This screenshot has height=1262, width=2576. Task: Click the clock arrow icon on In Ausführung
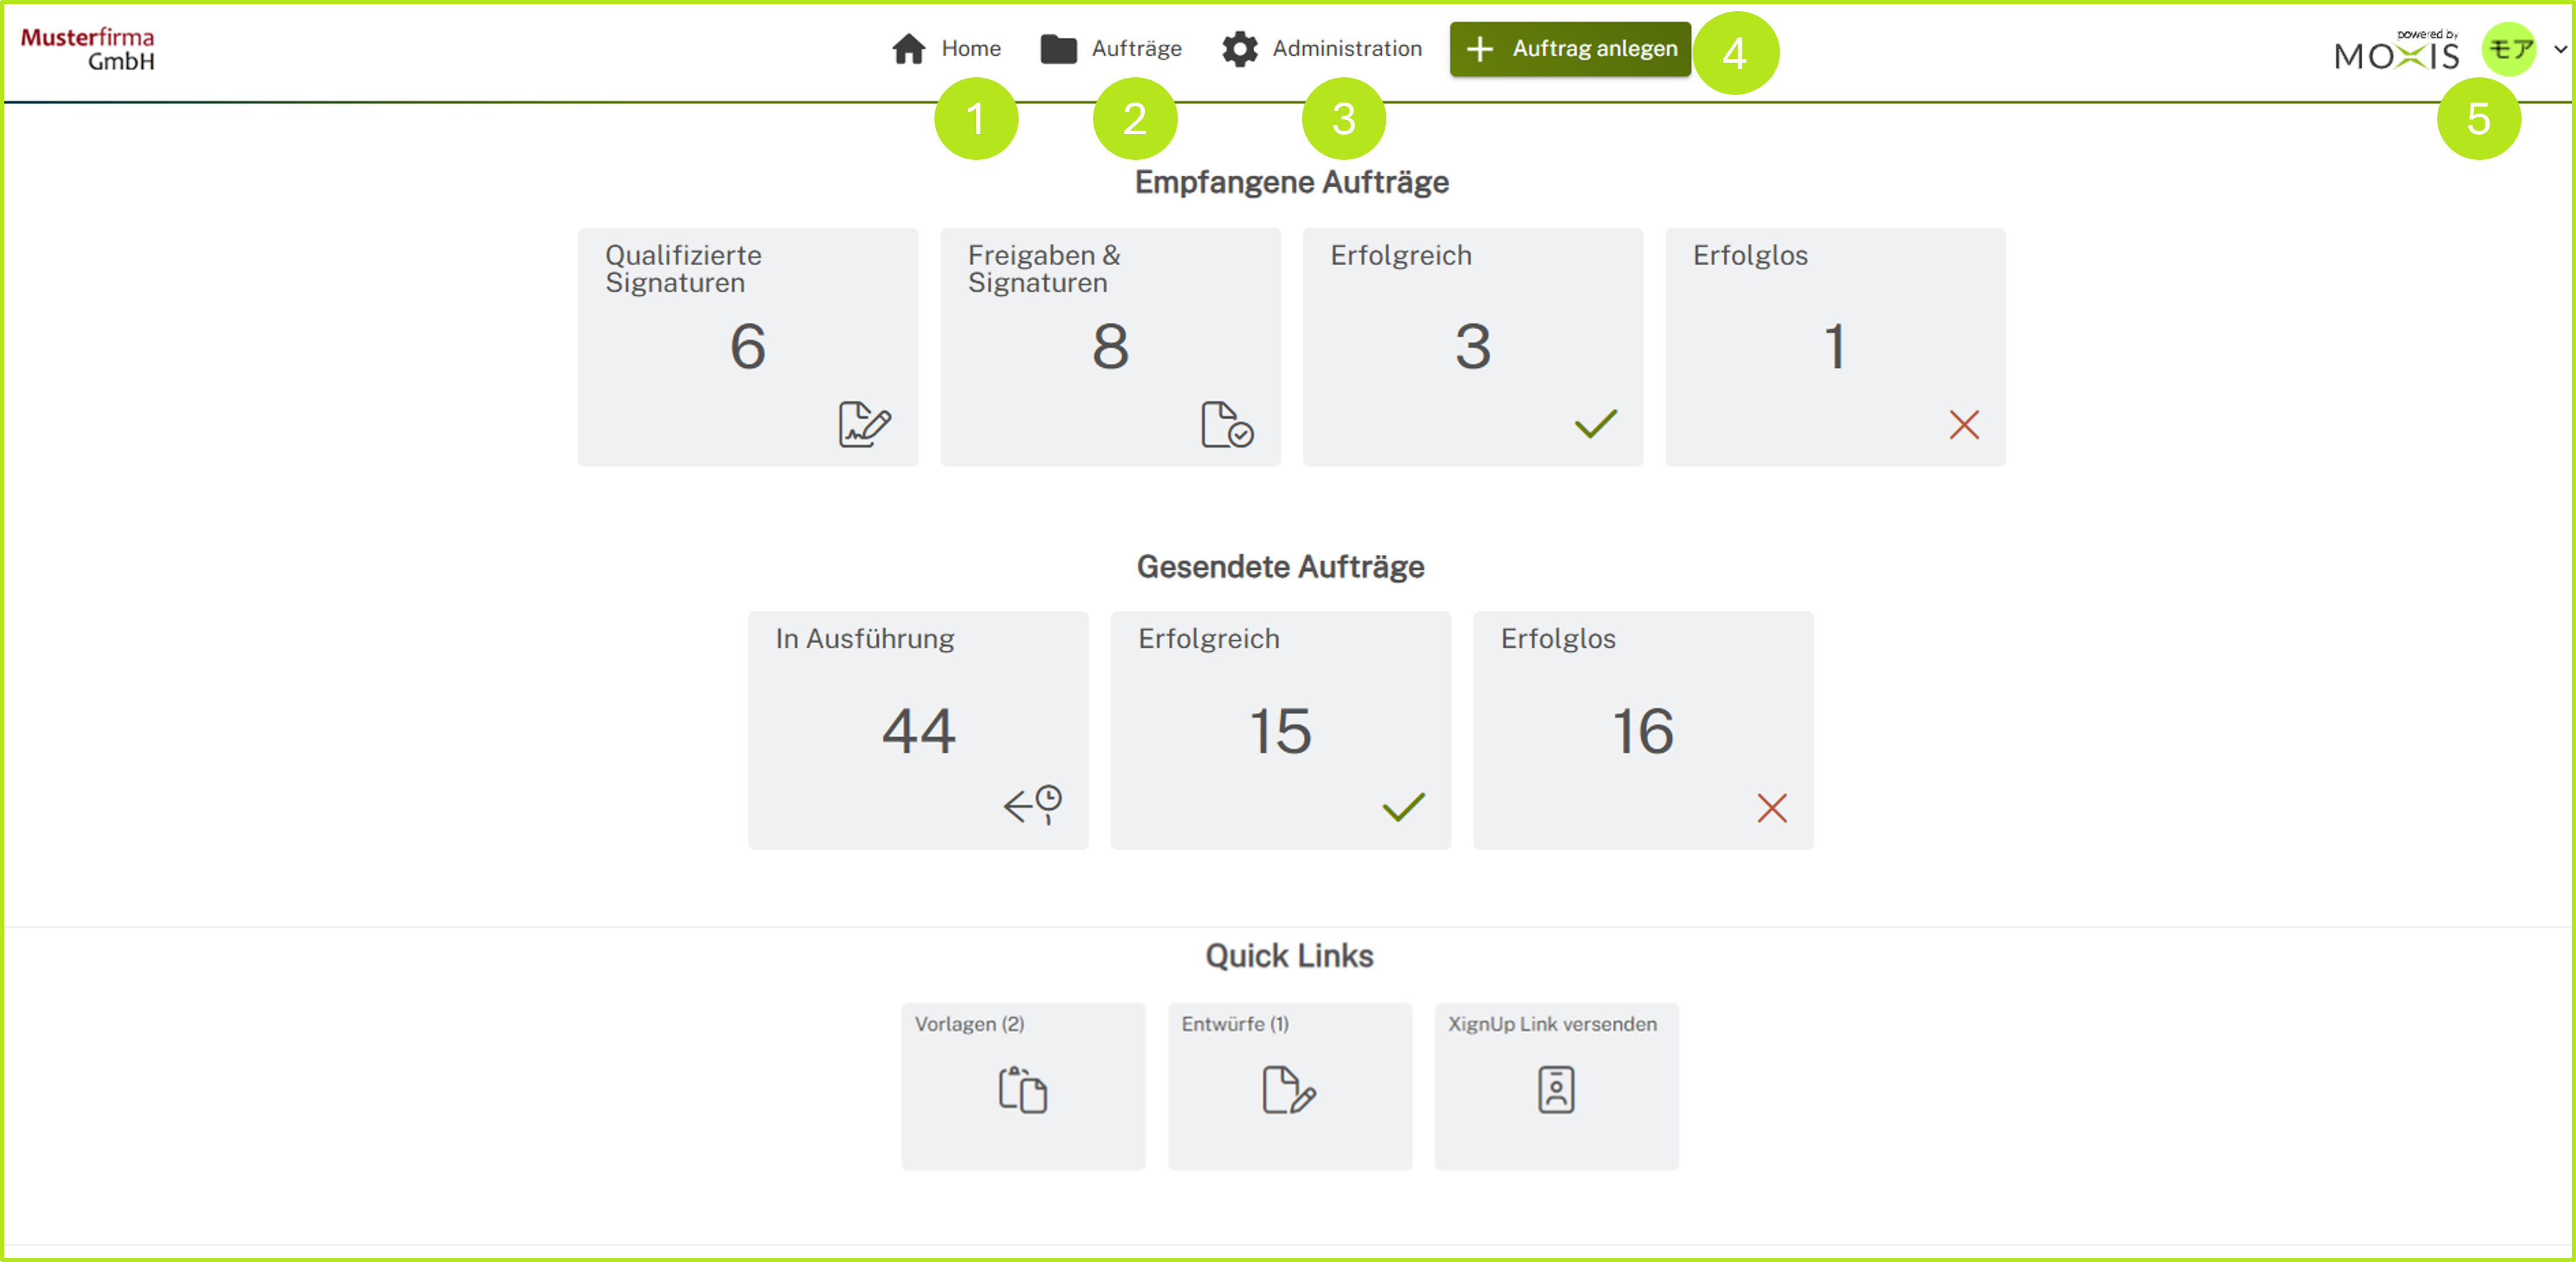click(x=1032, y=804)
